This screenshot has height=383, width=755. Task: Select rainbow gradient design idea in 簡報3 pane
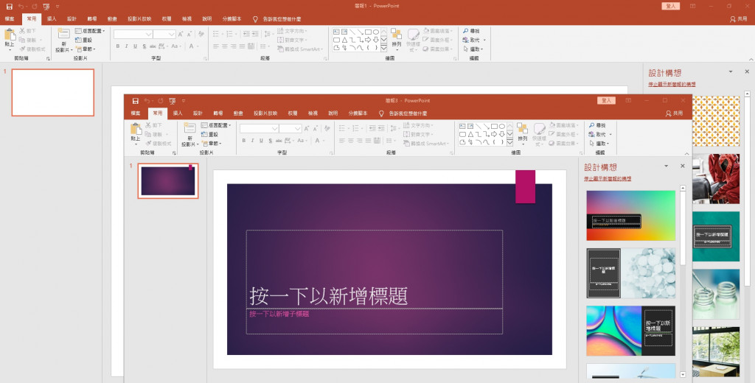pyautogui.click(x=631, y=216)
